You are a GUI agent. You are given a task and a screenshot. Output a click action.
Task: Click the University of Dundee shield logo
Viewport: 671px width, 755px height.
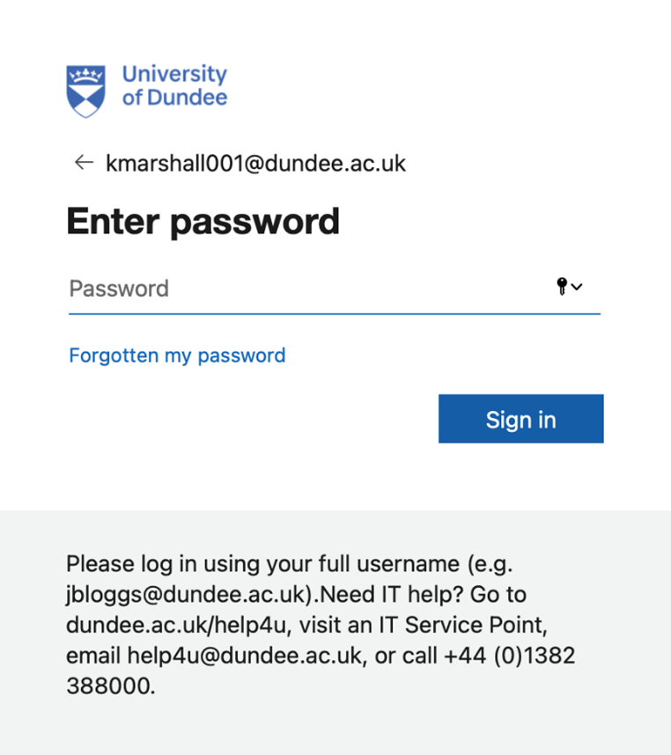tap(85, 92)
